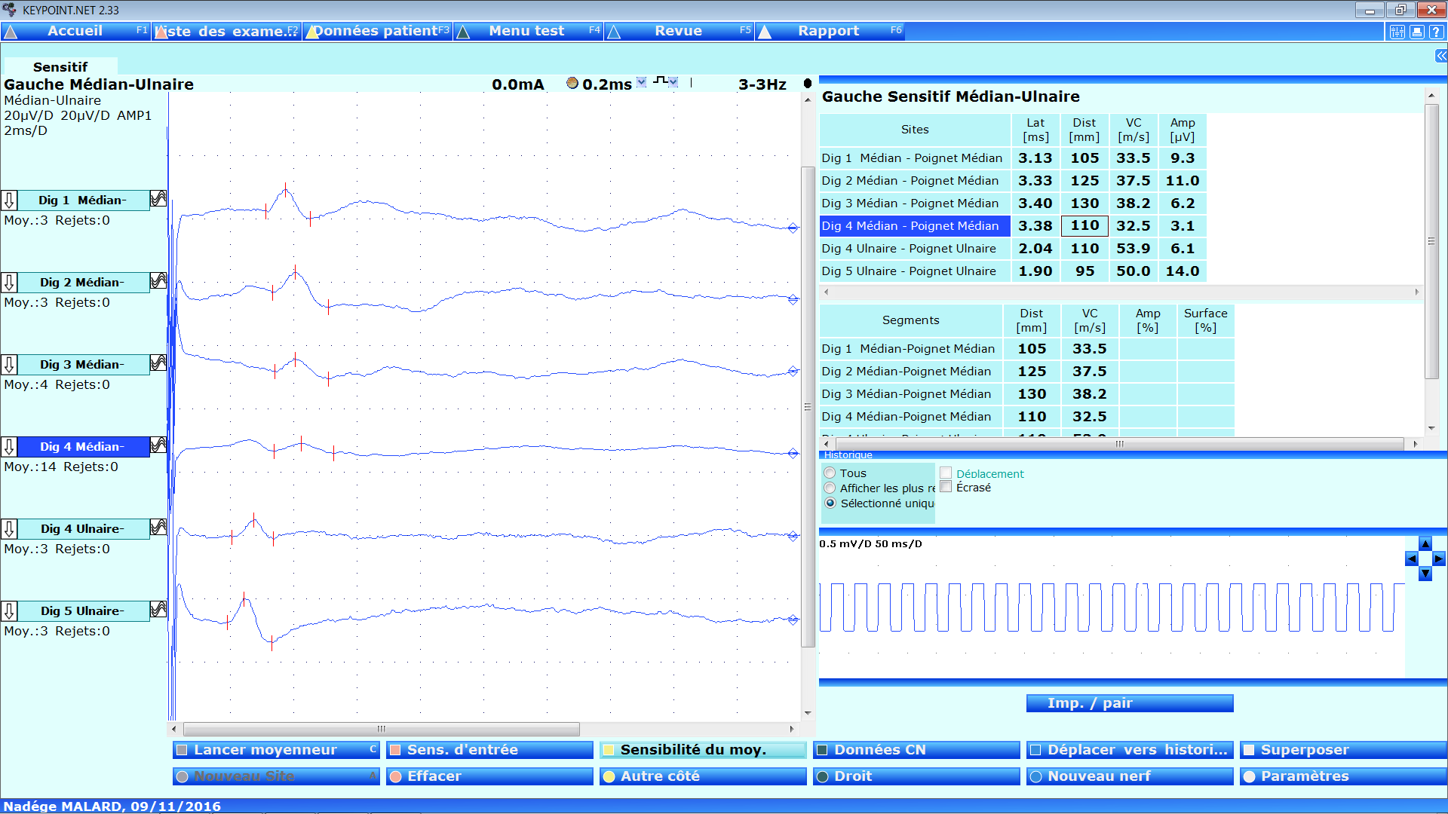This screenshot has width=1448, height=814.
Task: Click the Sites table scroll-left arrow
Action: coord(827,292)
